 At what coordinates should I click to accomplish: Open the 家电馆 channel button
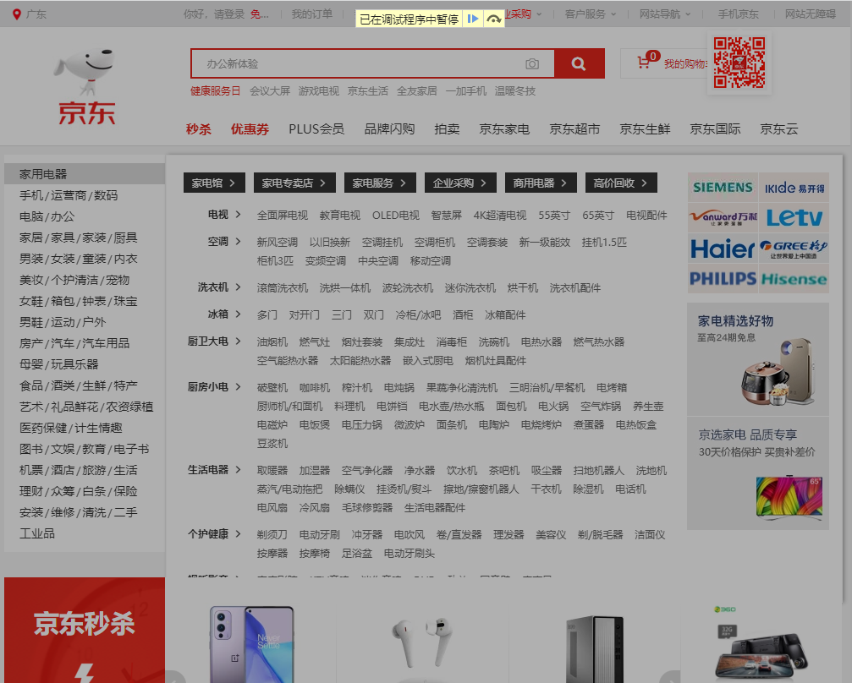[214, 183]
